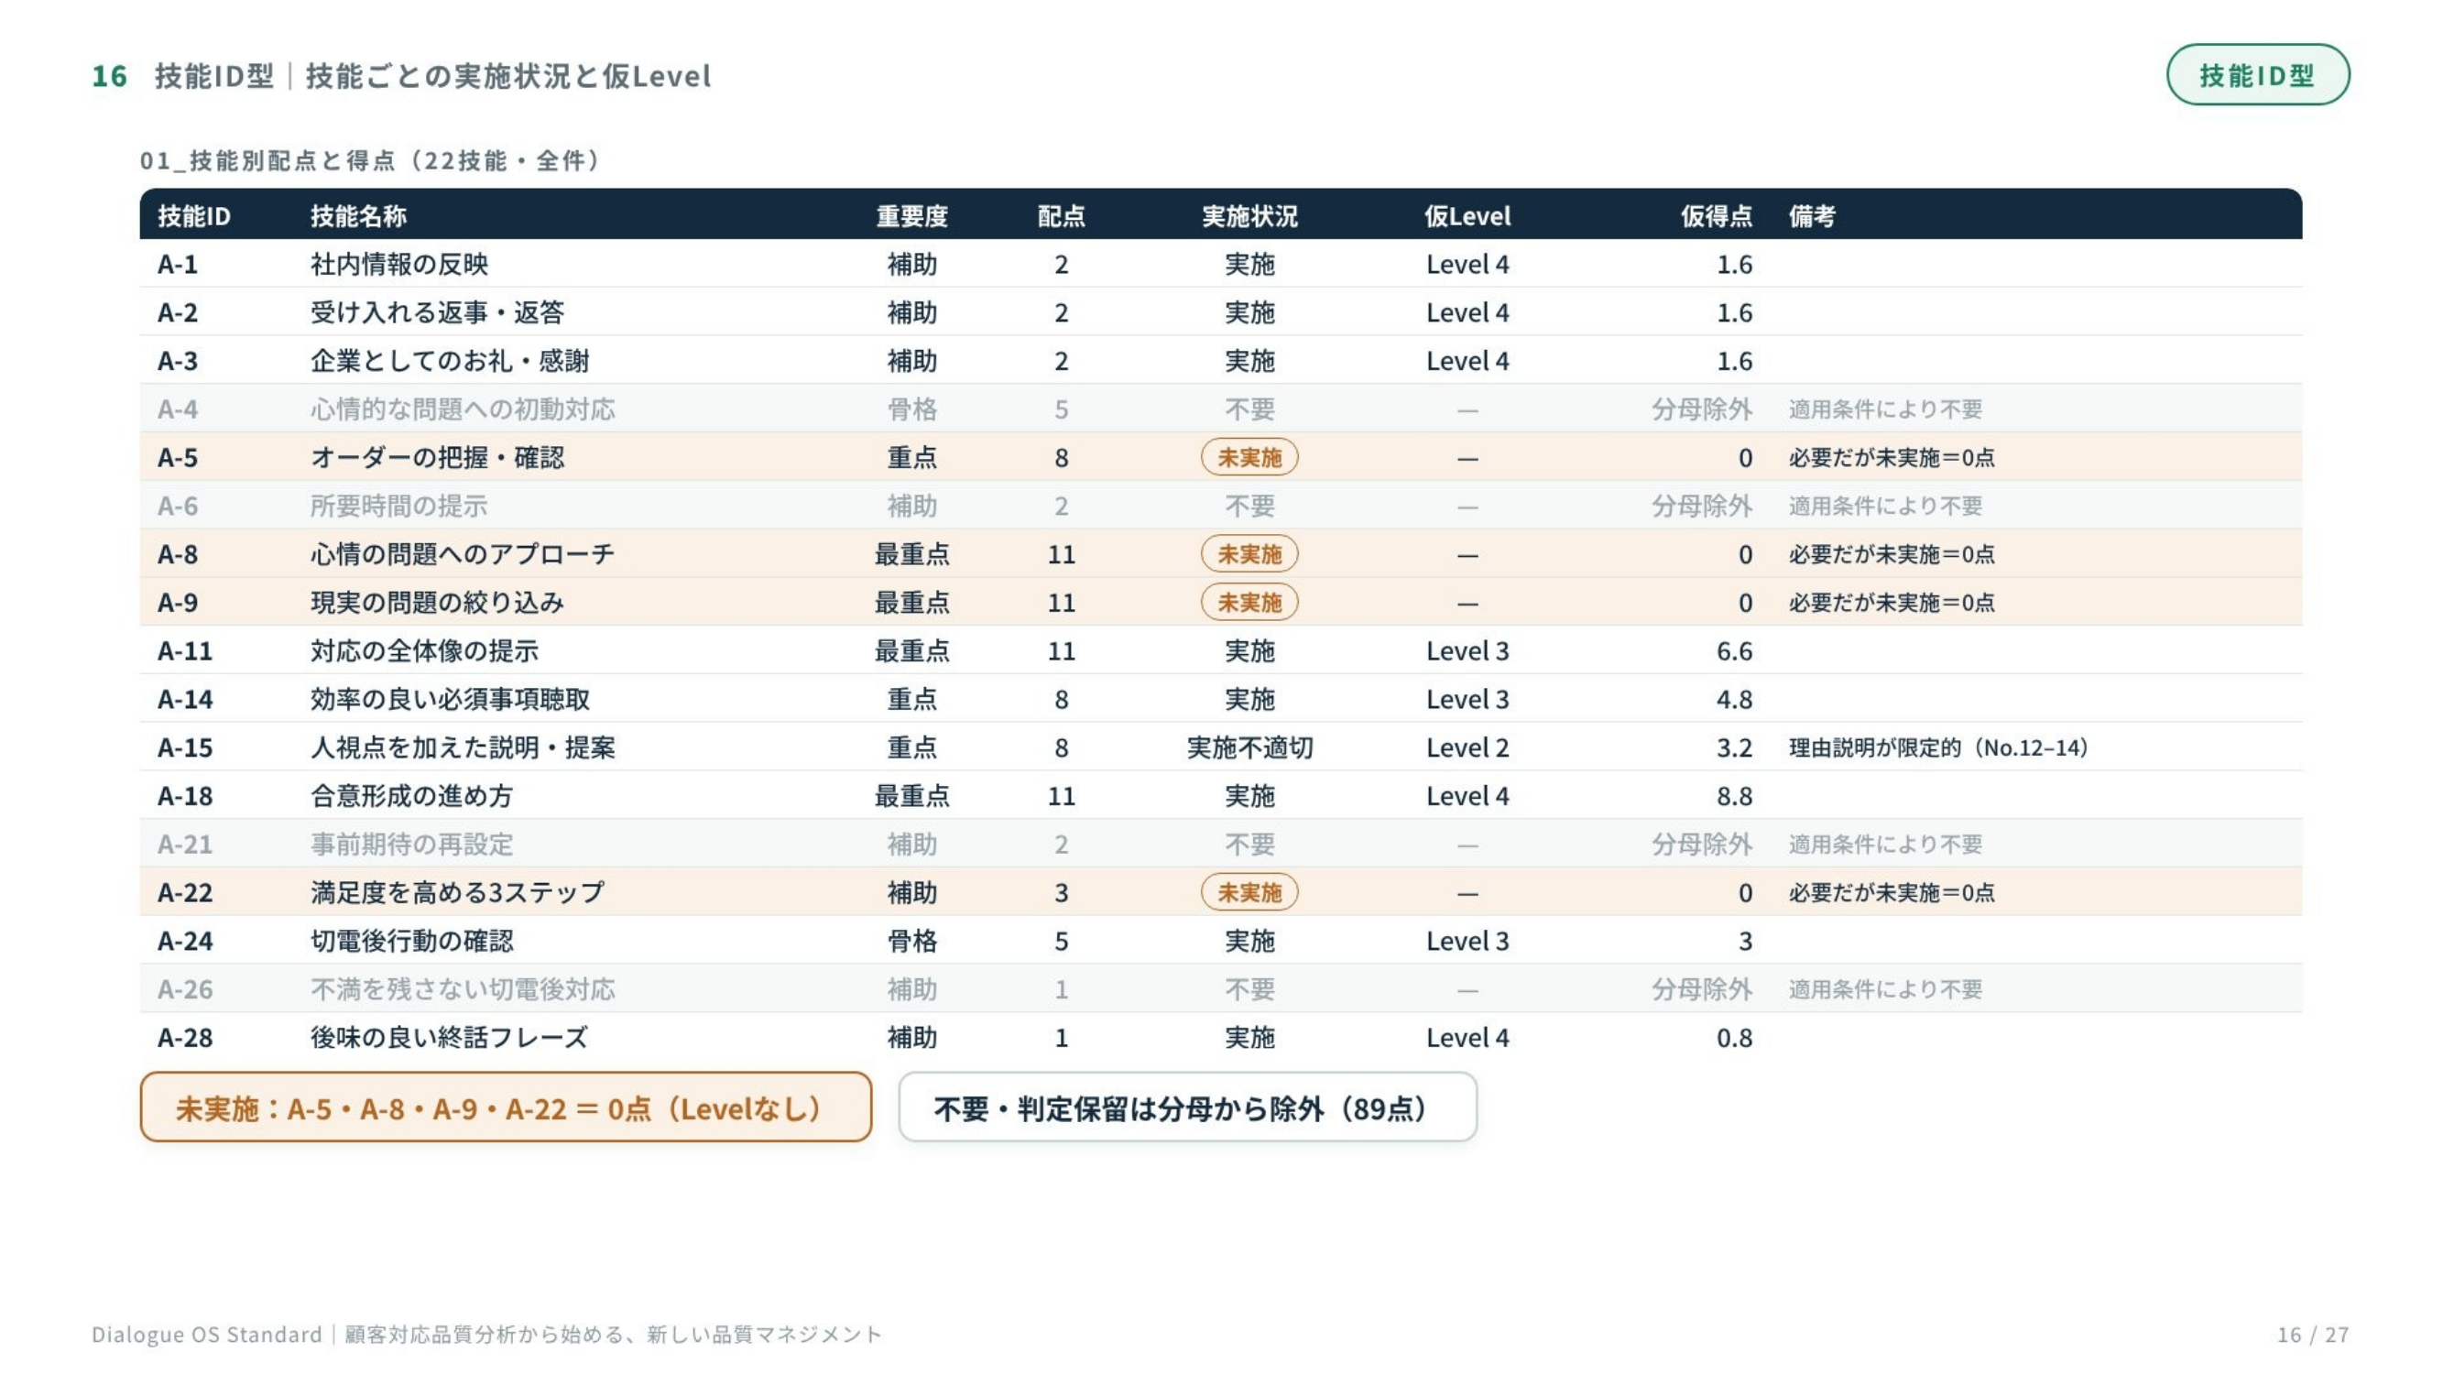
Task: Click skill name 不満を残さない切電後対応
Action: pyautogui.click(x=463, y=990)
